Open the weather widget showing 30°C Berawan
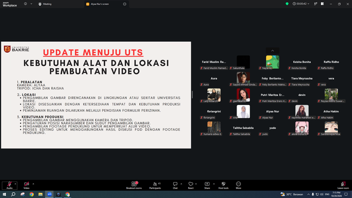Image resolution: width=352 pixels, height=198 pixels. [291, 194]
